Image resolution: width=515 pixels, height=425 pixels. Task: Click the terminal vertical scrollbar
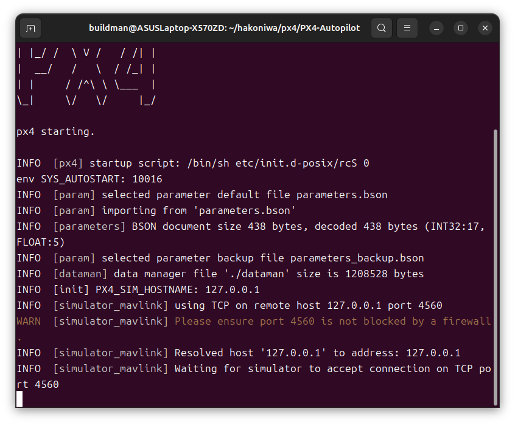click(x=496, y=268)
